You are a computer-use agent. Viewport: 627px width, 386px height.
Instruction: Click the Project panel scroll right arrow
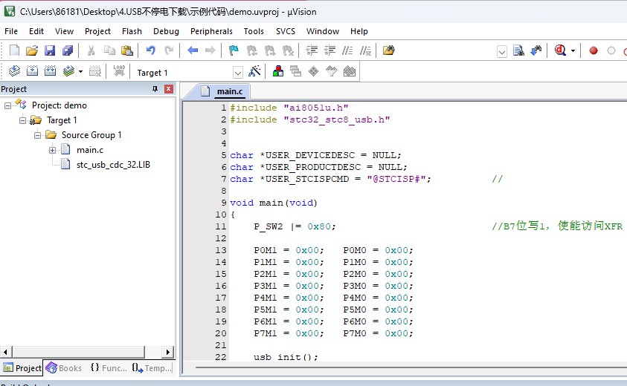168,352
